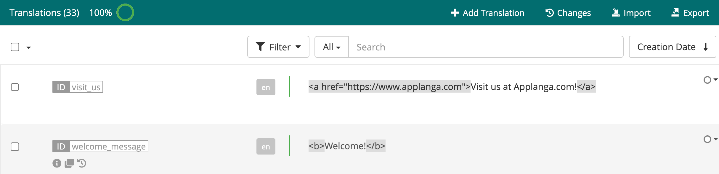Viewport: 719px width, 174px height.
Task: Click the Export tray icon
Action: pyautogui.click(x=675, y=12)
